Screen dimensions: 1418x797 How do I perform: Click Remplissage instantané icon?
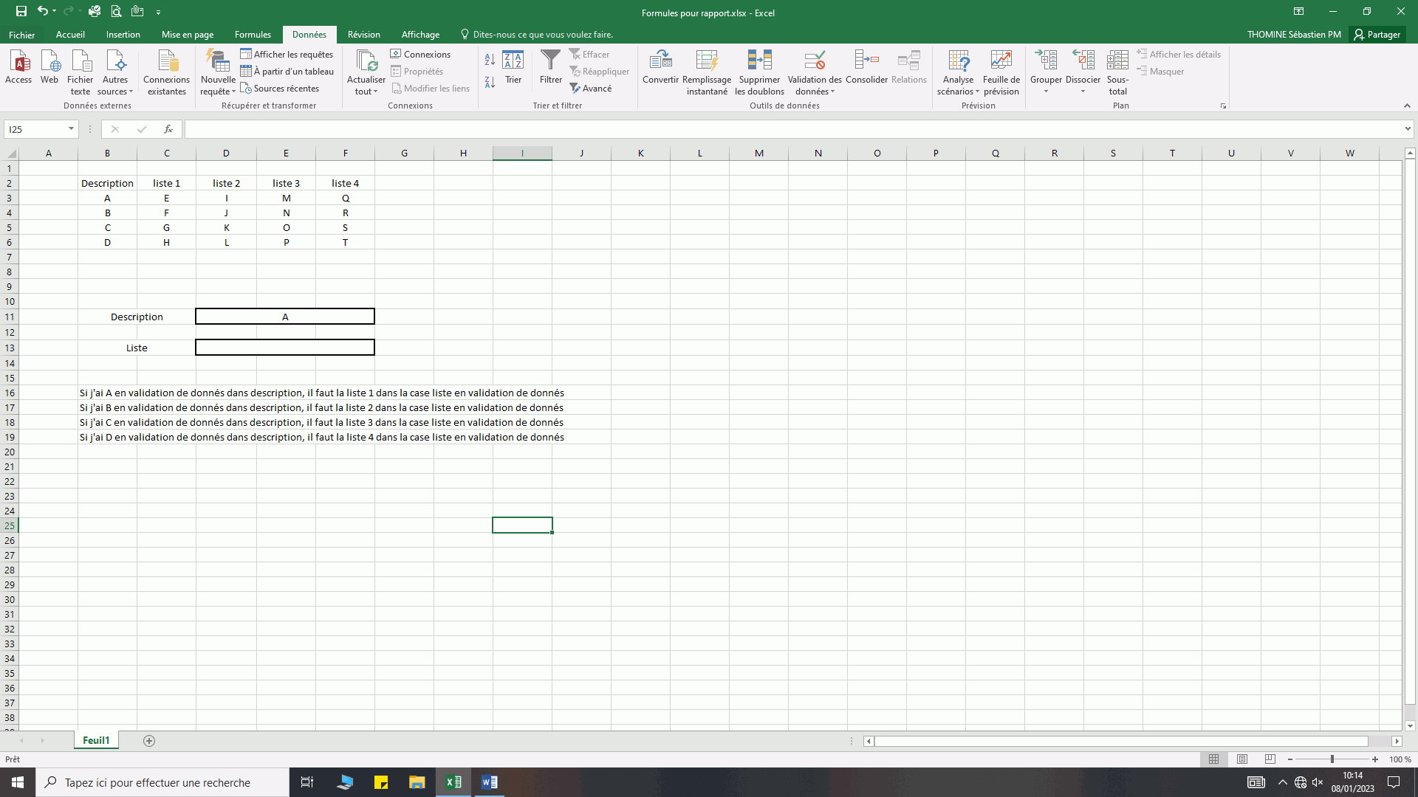[707, 61]
